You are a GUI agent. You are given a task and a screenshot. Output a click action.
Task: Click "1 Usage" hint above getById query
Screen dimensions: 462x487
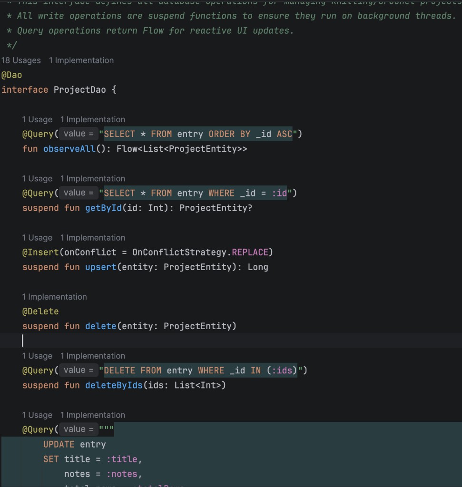(37, 179)
